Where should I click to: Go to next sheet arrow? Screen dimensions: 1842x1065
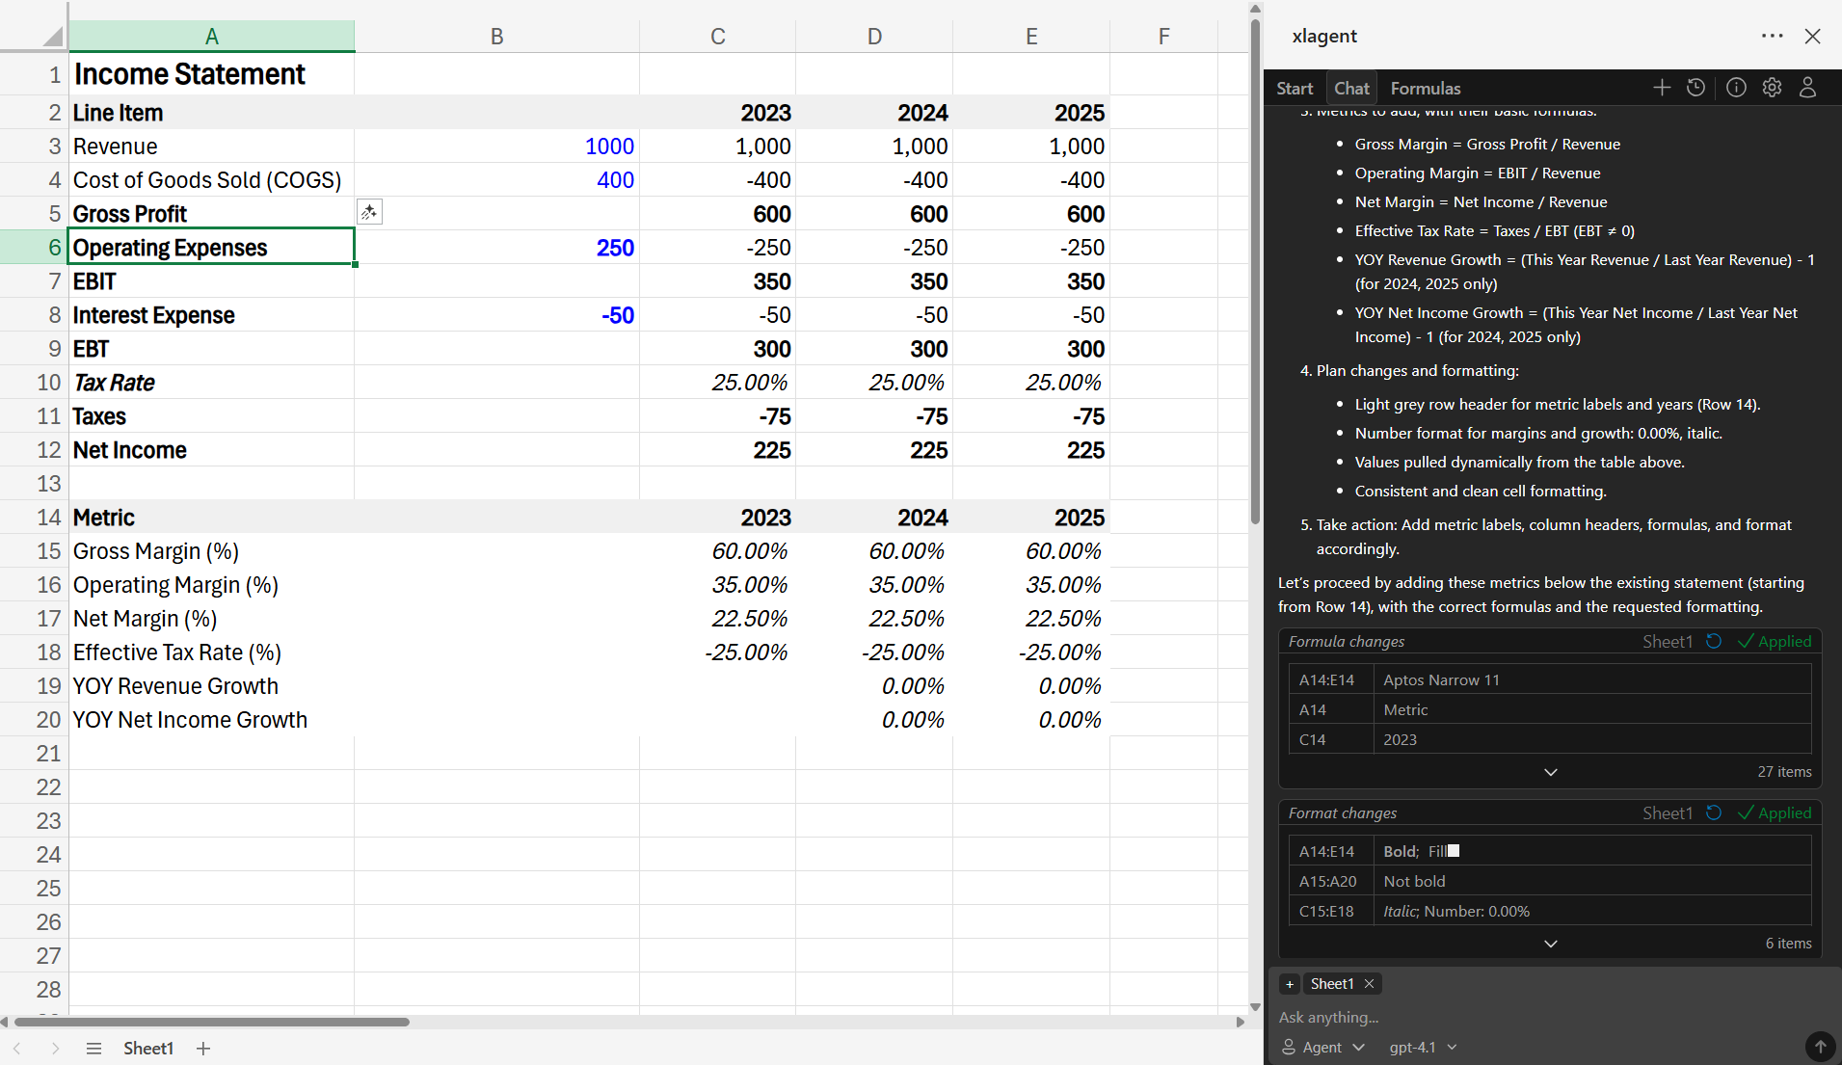point(55,1049)
